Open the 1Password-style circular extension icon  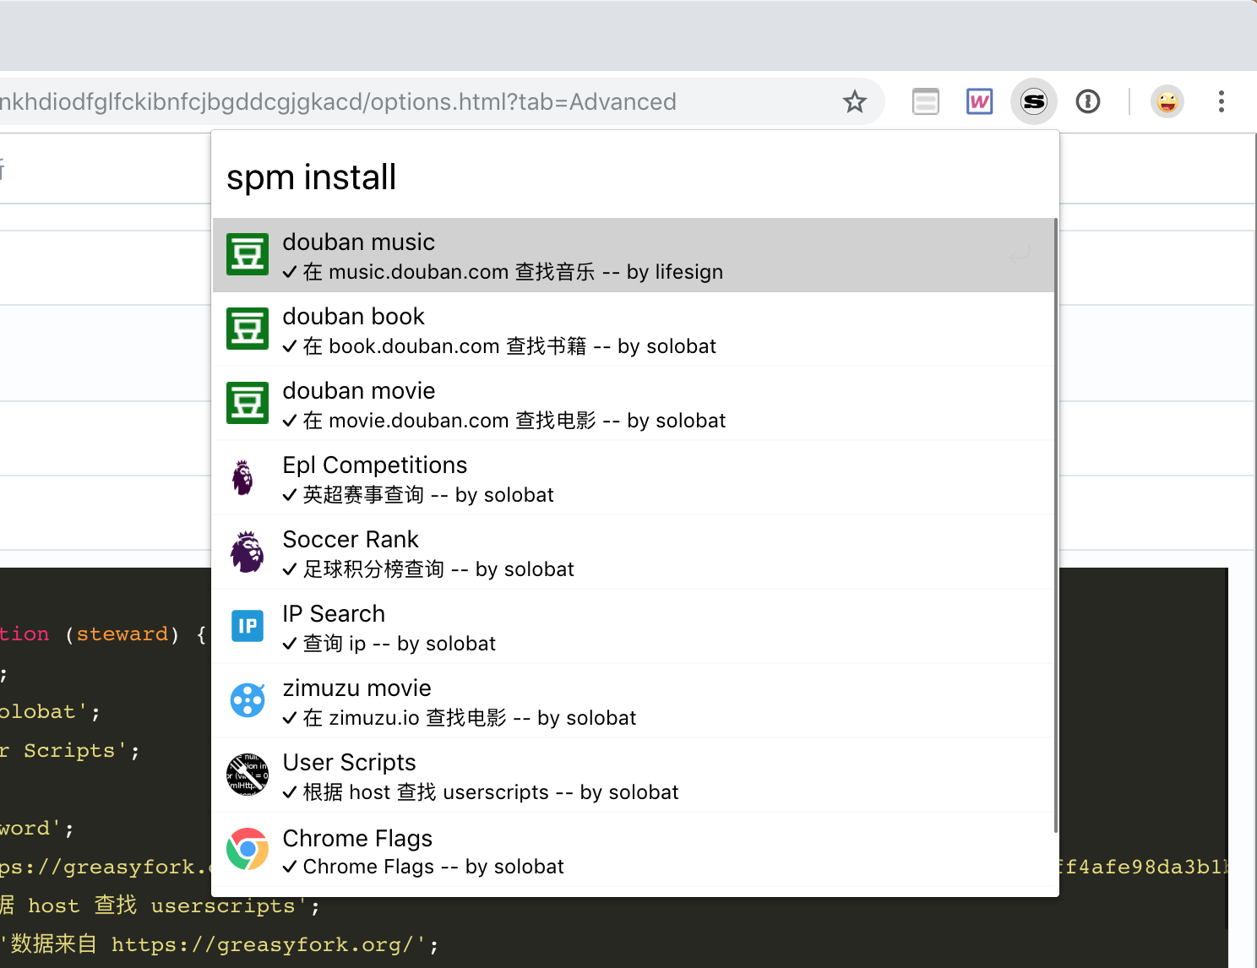(1088, 102)
